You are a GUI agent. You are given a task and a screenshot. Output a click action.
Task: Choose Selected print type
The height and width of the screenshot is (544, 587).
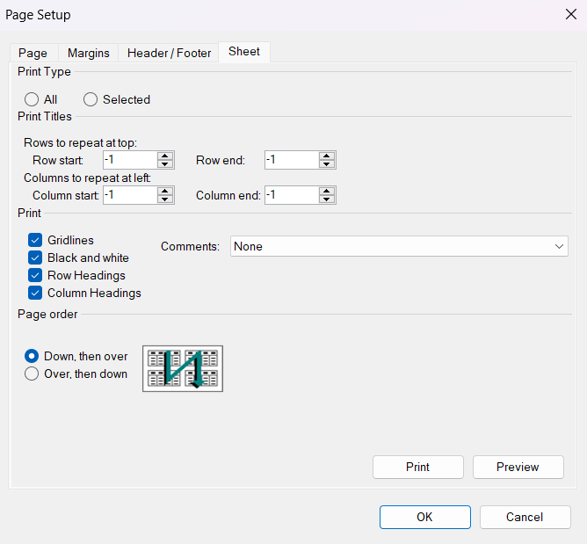point(91,99)
